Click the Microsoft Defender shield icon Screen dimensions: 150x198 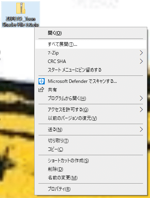42,81
